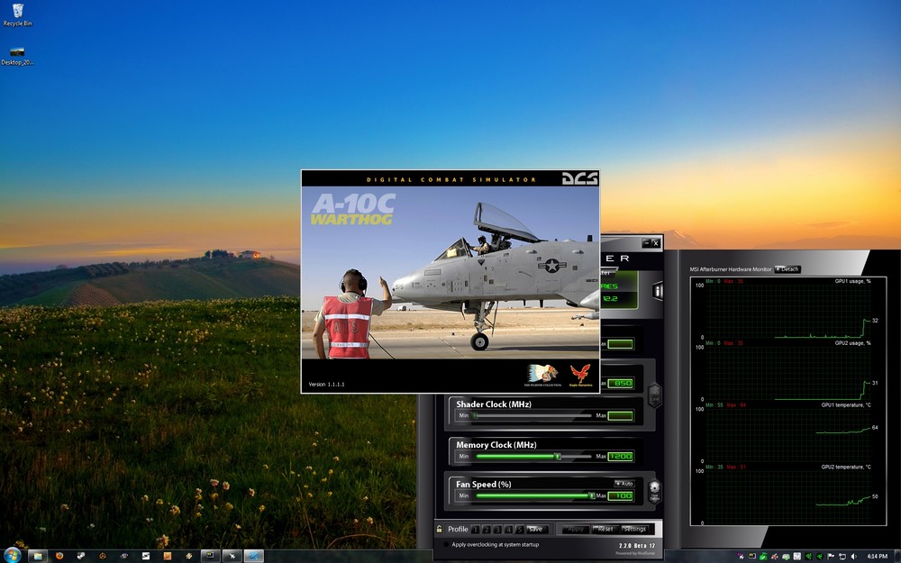
Task: Detach the Afterburner Hardware Monitor
Action: (787, 268)
